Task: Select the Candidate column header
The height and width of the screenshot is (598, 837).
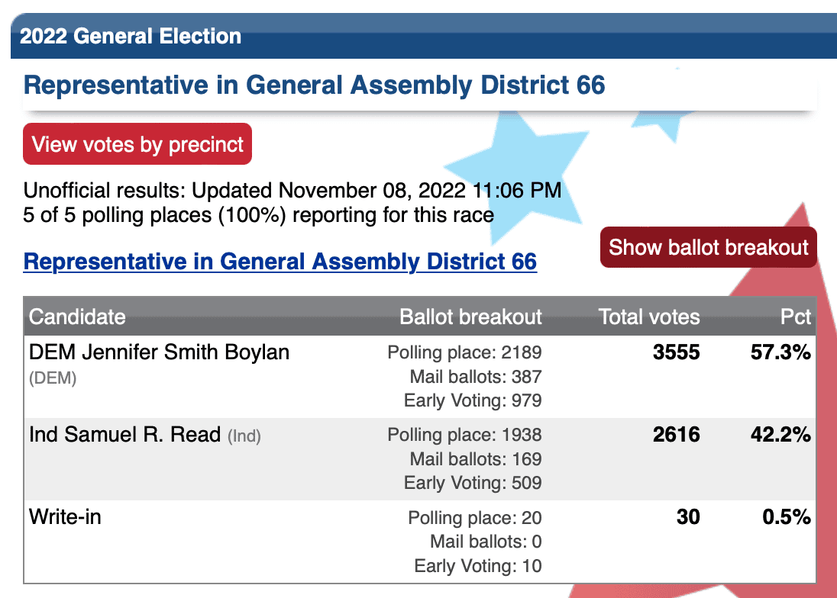Action: tap(77, 317)
